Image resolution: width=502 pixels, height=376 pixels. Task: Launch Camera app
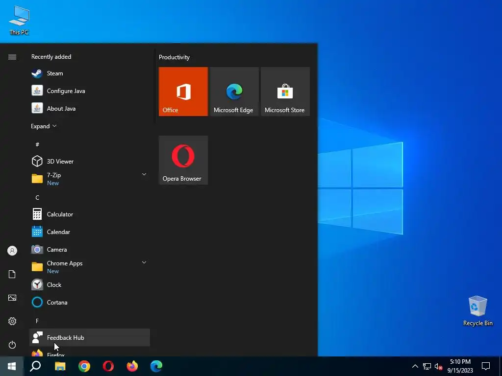[x=90, y=249]
